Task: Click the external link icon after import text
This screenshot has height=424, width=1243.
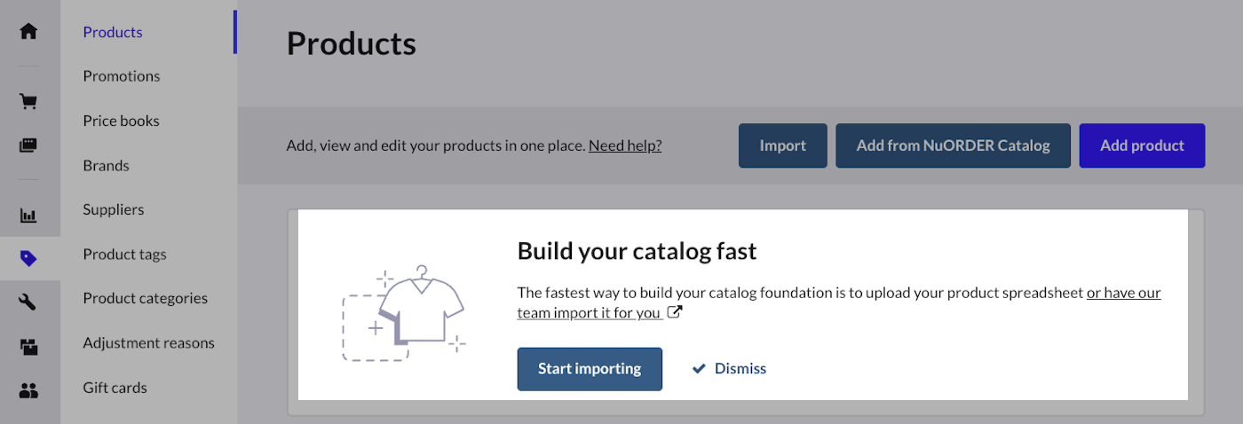Action: coord(675,312)
